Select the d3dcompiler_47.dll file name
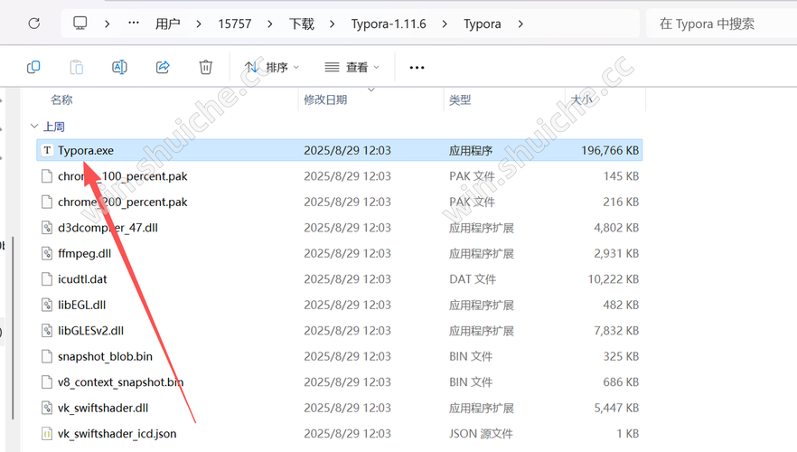This screenshot has width=797, height=452. [x=108, y=228]
